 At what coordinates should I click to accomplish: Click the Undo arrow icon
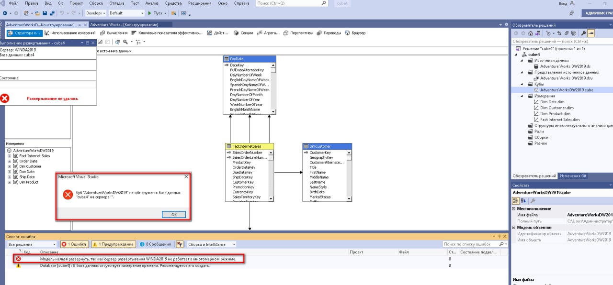[x=63, y=13]
